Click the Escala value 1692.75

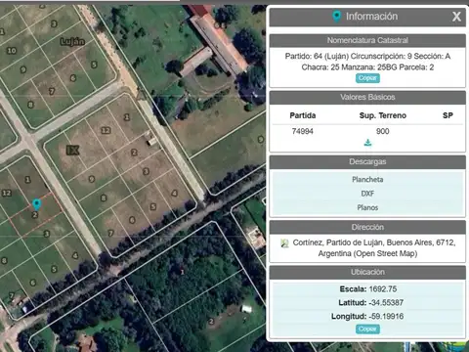pos(383,289)
